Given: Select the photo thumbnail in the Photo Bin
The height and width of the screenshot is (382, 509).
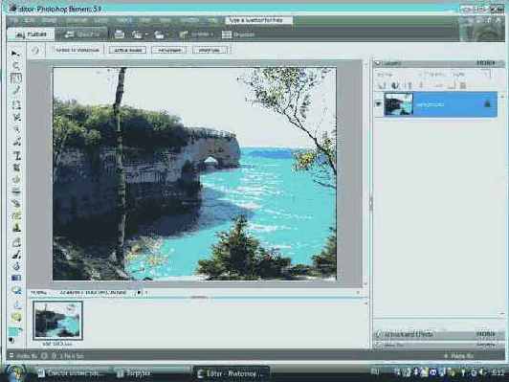Looking at the screenshot, I should (x=57, y=321).
